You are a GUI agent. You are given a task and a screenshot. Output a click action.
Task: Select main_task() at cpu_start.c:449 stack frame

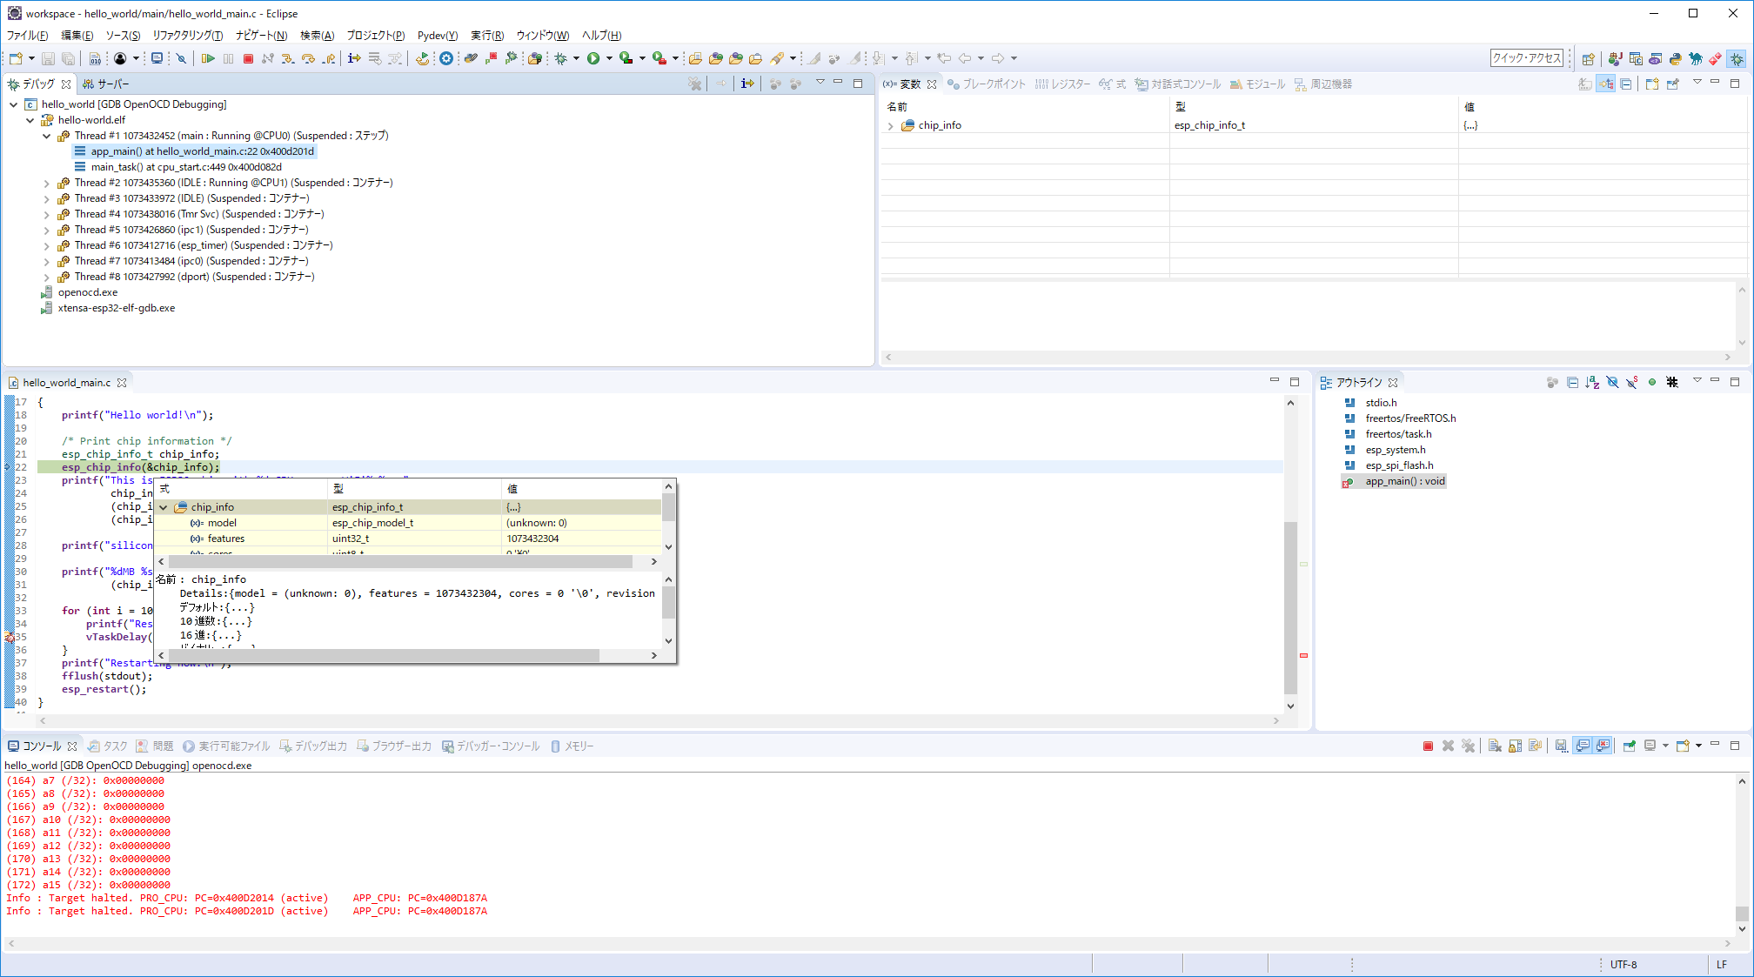186,167
